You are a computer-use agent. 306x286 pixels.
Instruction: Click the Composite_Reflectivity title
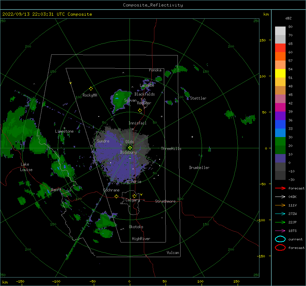pos(153,5)
